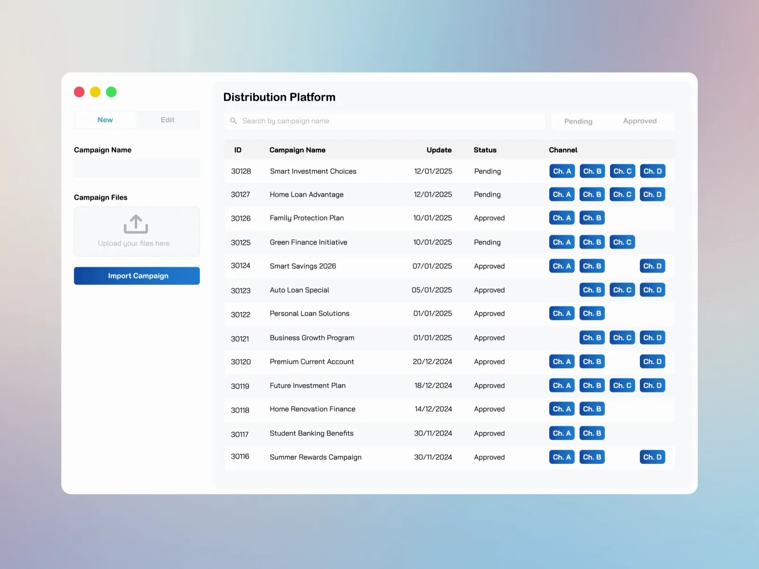Open the campaign files upload area
This screenshot has height=569, width=759.
coord(137,231)
